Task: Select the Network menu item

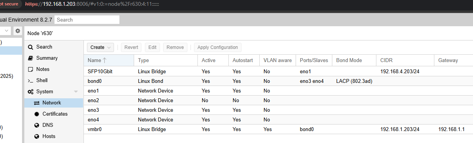Action: (x=53, y=103)
